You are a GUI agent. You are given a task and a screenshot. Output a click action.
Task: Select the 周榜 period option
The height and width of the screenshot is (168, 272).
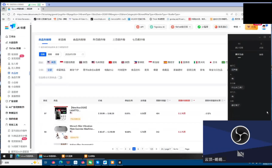point(50,54)
